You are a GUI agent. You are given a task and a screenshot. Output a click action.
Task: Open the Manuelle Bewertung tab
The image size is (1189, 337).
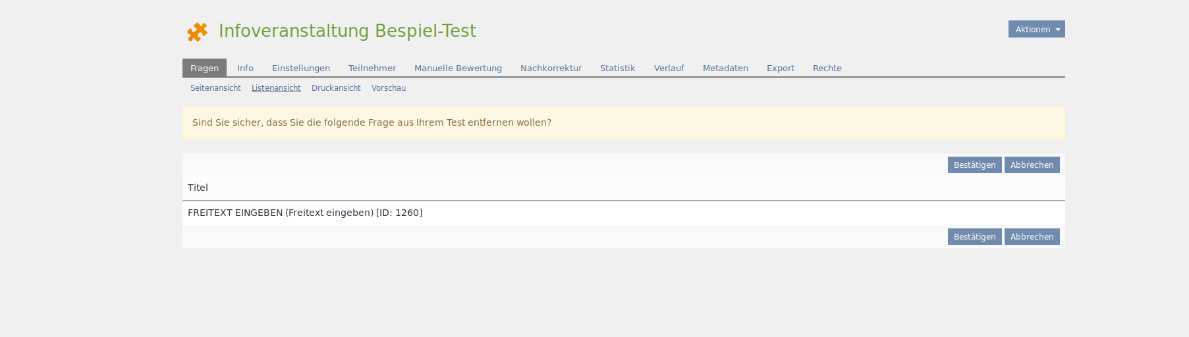coord(458,68)
